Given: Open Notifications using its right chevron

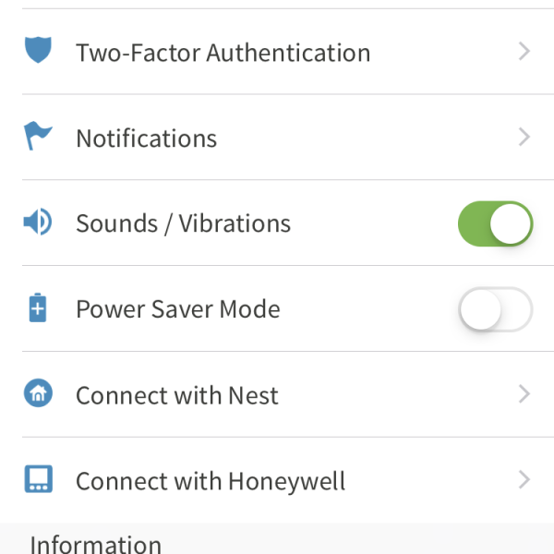Looking at the screenshot, I should 524,138.
